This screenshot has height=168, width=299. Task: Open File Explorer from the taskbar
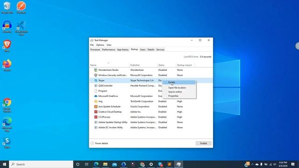point(105,164)
